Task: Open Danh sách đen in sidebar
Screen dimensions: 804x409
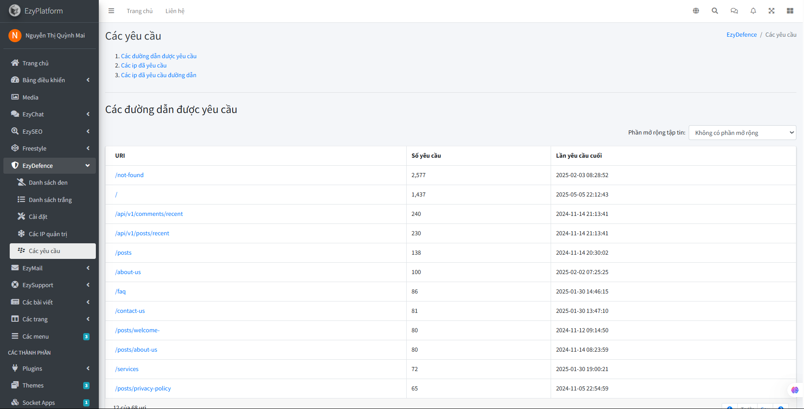Action: click(48, 183)
